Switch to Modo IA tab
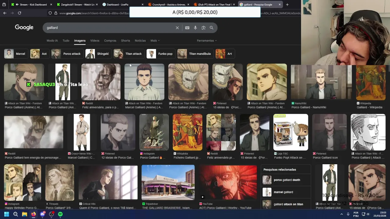Screen dimensions: 390x219 [x=52, y=40]
